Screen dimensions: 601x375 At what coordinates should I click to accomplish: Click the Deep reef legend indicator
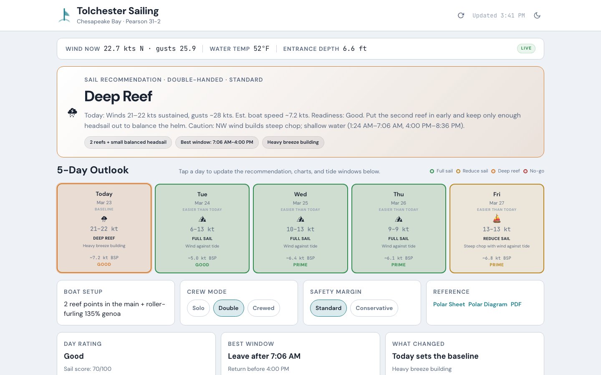[493, 171]
